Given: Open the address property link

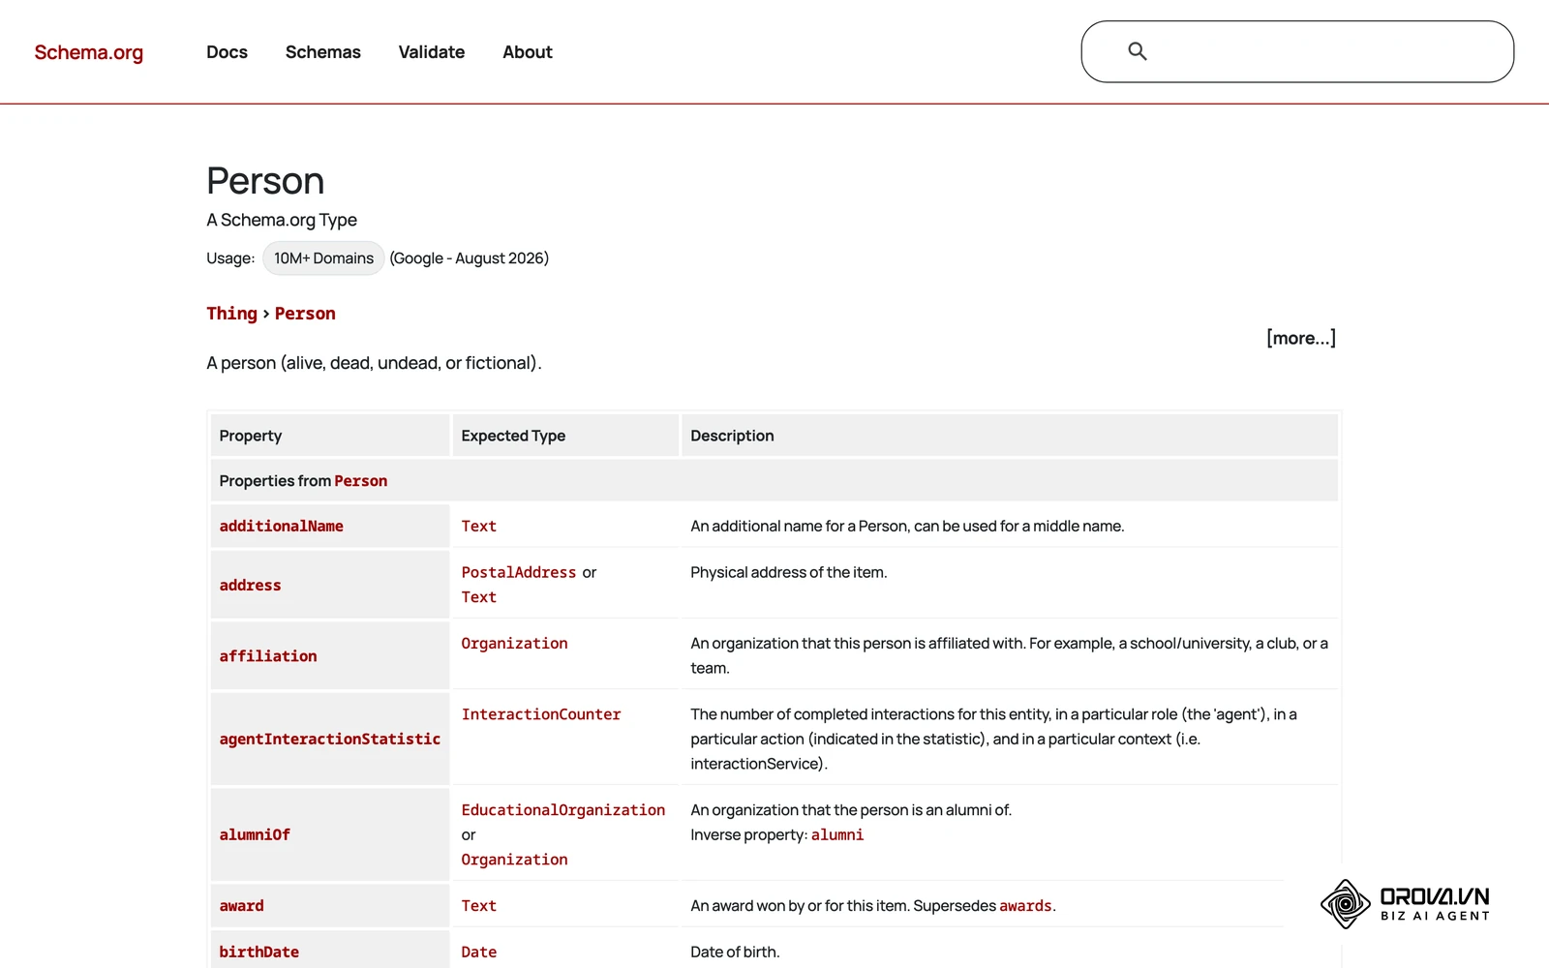Looking at the screenshot, I should 251,586.
